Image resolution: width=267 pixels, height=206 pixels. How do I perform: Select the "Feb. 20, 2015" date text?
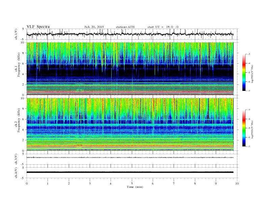coord(94,27)
